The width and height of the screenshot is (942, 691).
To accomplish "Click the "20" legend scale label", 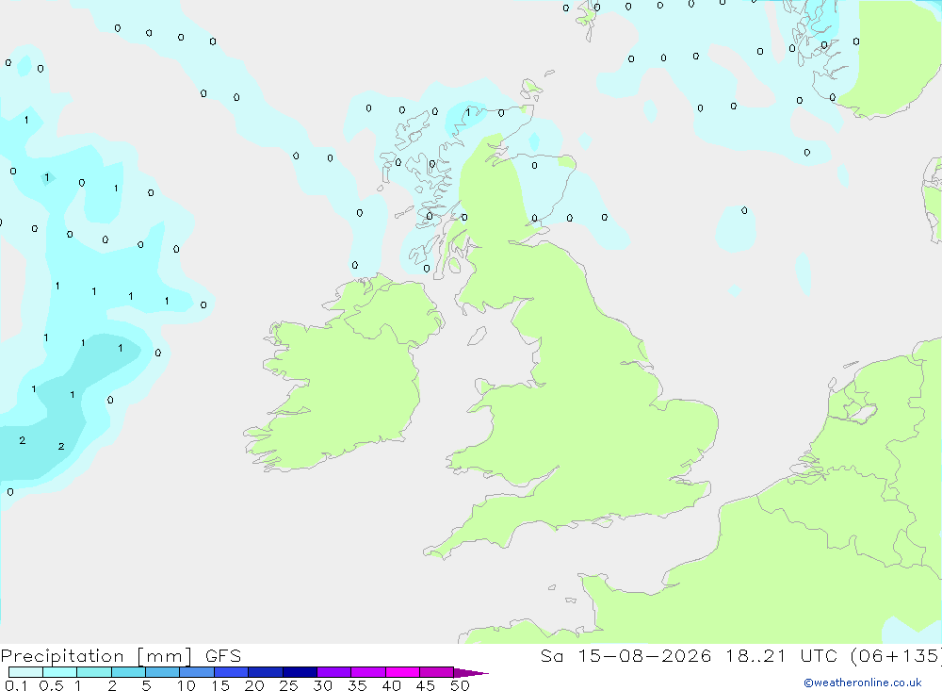I will 254,685.
